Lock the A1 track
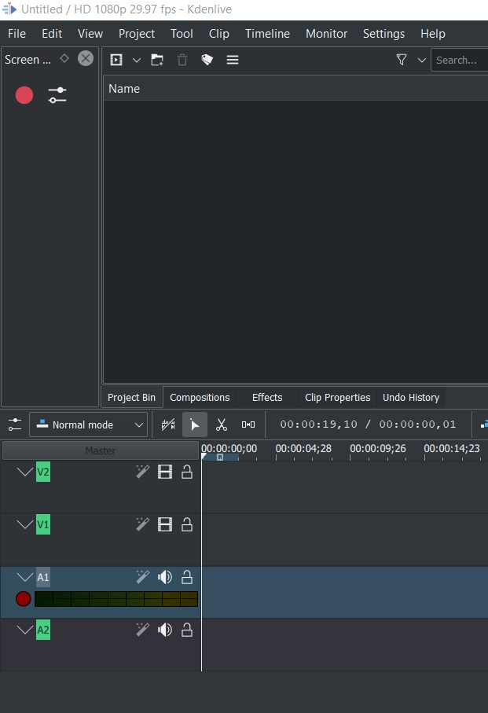 (187, 577)
